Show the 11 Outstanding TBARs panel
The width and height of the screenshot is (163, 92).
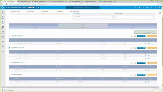point(33,26)
